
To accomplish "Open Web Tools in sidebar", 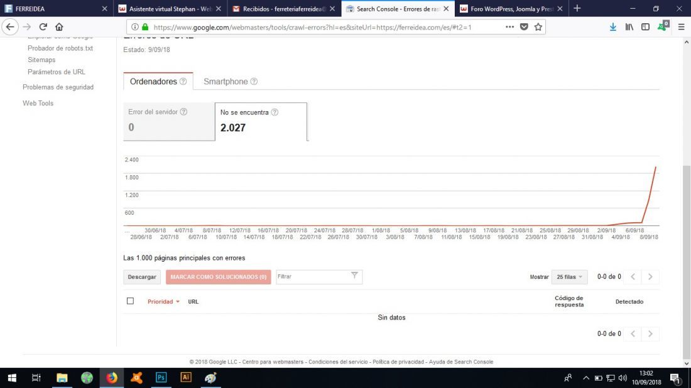I will [38, 103].
